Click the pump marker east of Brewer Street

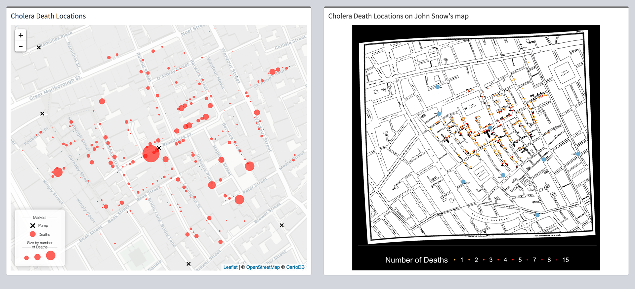pos(281,225)
